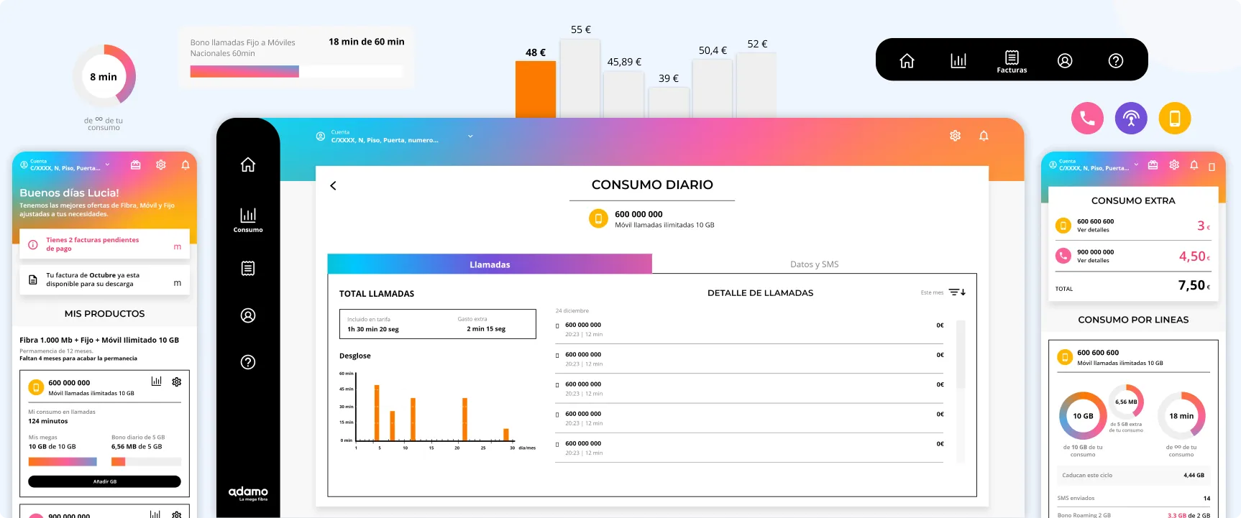Select the orange 48 € bar in billing chart
Viewport: 1241px width, 518px height.
click(536, 89)
